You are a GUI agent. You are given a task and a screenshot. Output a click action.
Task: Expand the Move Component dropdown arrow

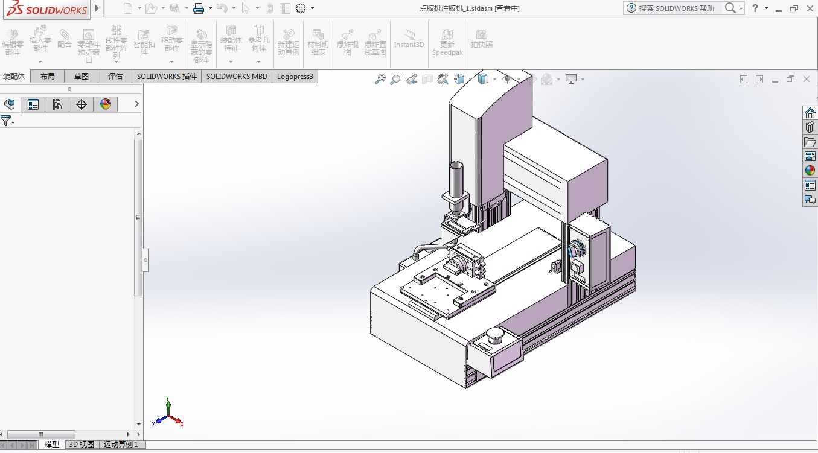(x=172, y=62)
